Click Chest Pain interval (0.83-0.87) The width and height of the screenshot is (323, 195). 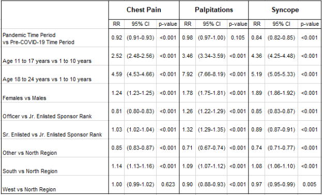[140, 148]
